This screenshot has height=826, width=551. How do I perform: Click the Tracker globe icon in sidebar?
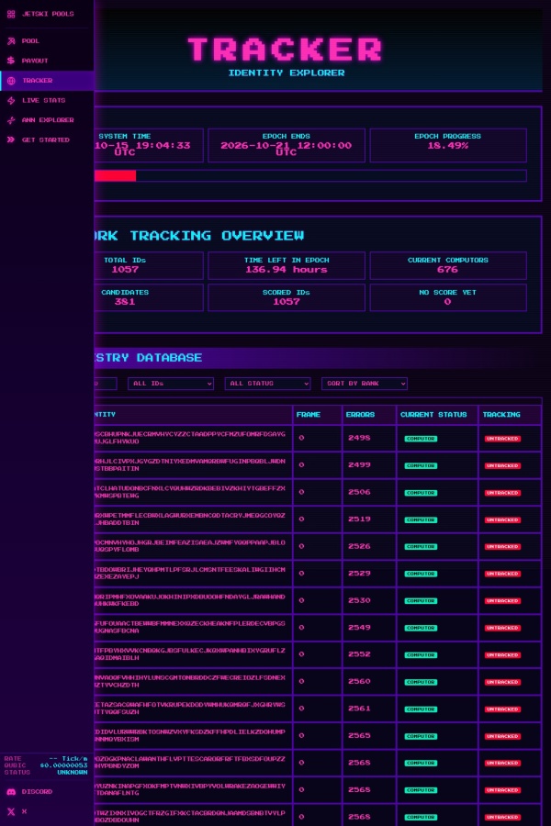[11, 81]
